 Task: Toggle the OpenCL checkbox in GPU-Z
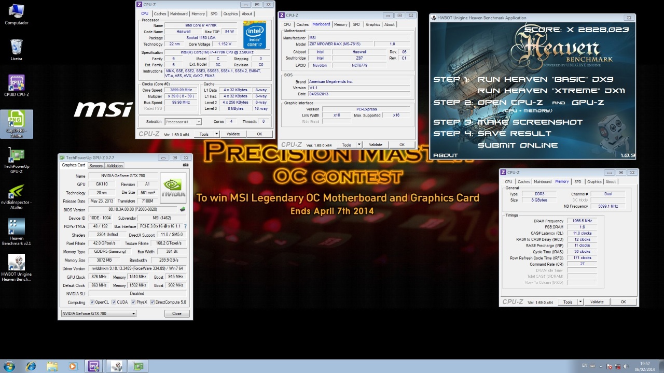92,302
